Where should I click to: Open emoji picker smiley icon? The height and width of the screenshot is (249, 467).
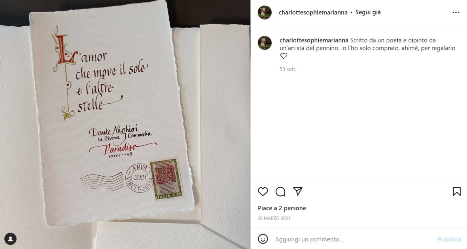tap(263, 239)
